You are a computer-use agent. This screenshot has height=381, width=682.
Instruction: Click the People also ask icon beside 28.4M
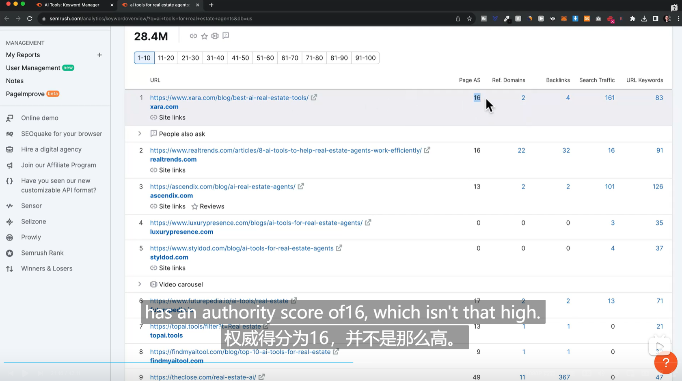point(226,36)
